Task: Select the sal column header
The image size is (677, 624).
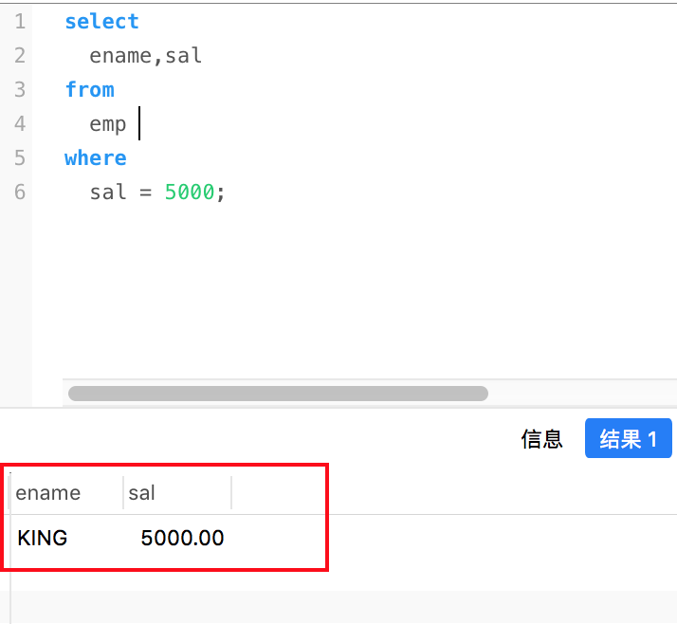Action: [177, 493]
